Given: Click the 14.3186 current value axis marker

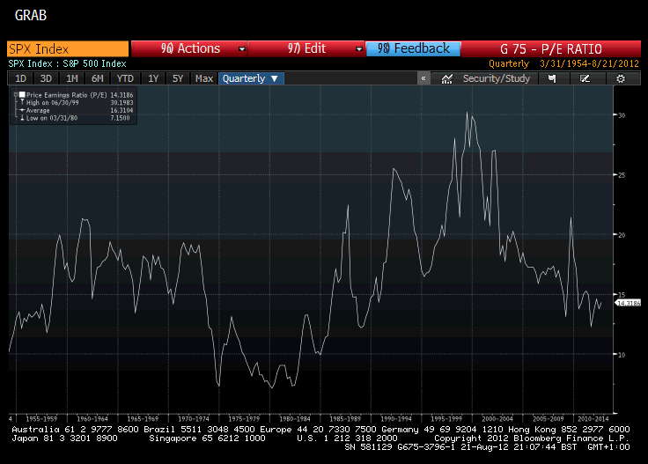Looking at the screenshot, I should [627, 302].
